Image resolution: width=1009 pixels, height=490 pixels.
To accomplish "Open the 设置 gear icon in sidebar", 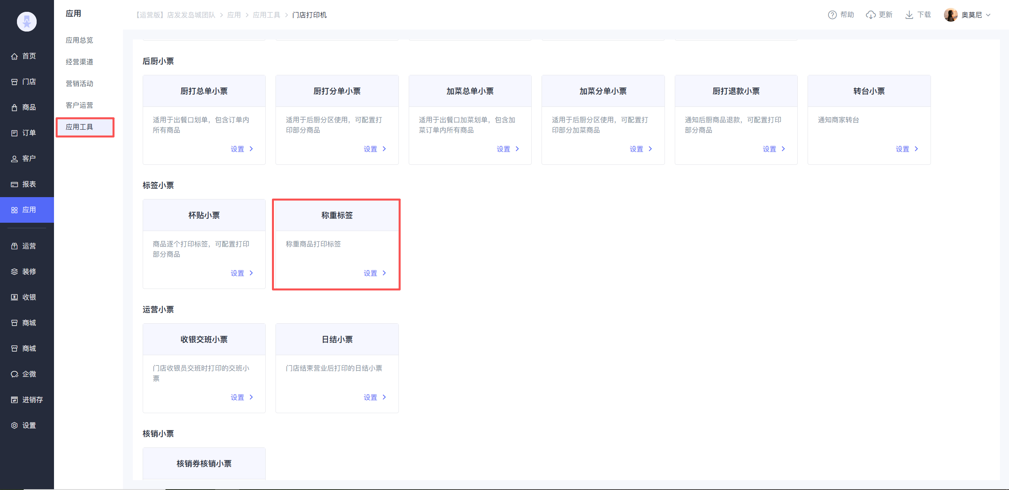I will click(x=15, y=425).
